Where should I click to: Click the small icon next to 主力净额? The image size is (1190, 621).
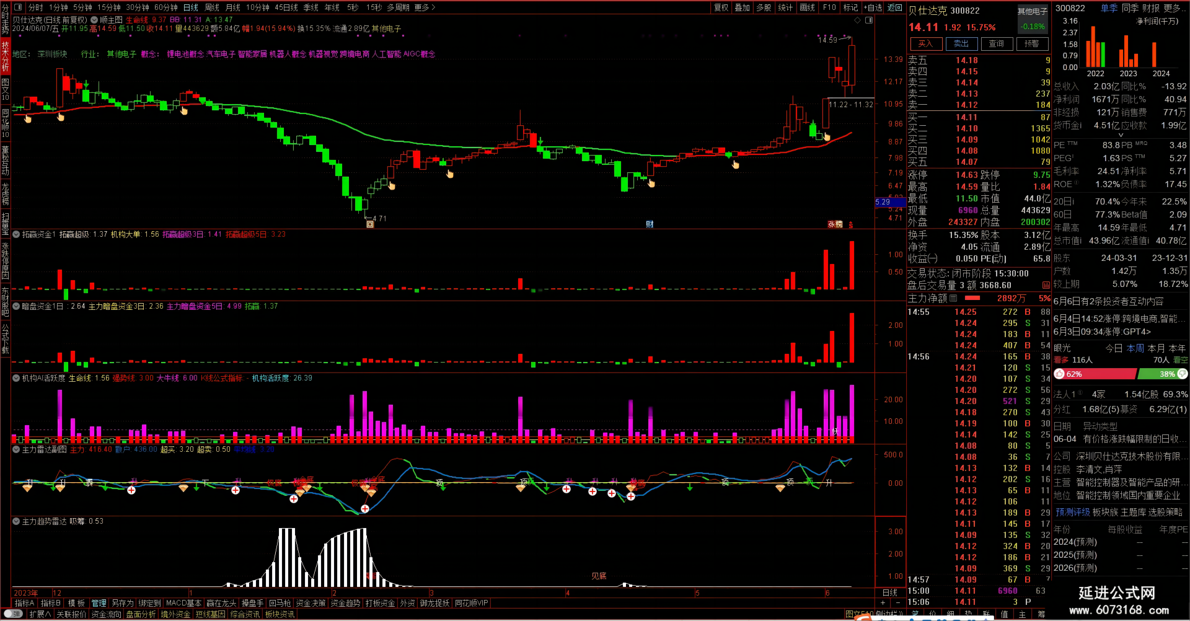953,298
